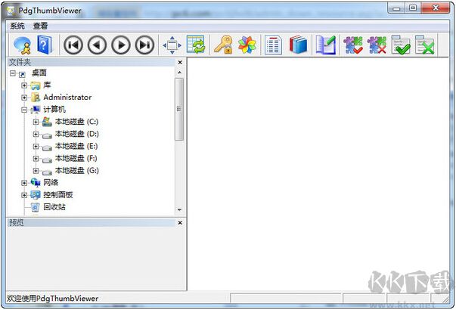This screenshot has width=456, height=310.
Task: Open the blue help book icon
Action: coord(45,45)
